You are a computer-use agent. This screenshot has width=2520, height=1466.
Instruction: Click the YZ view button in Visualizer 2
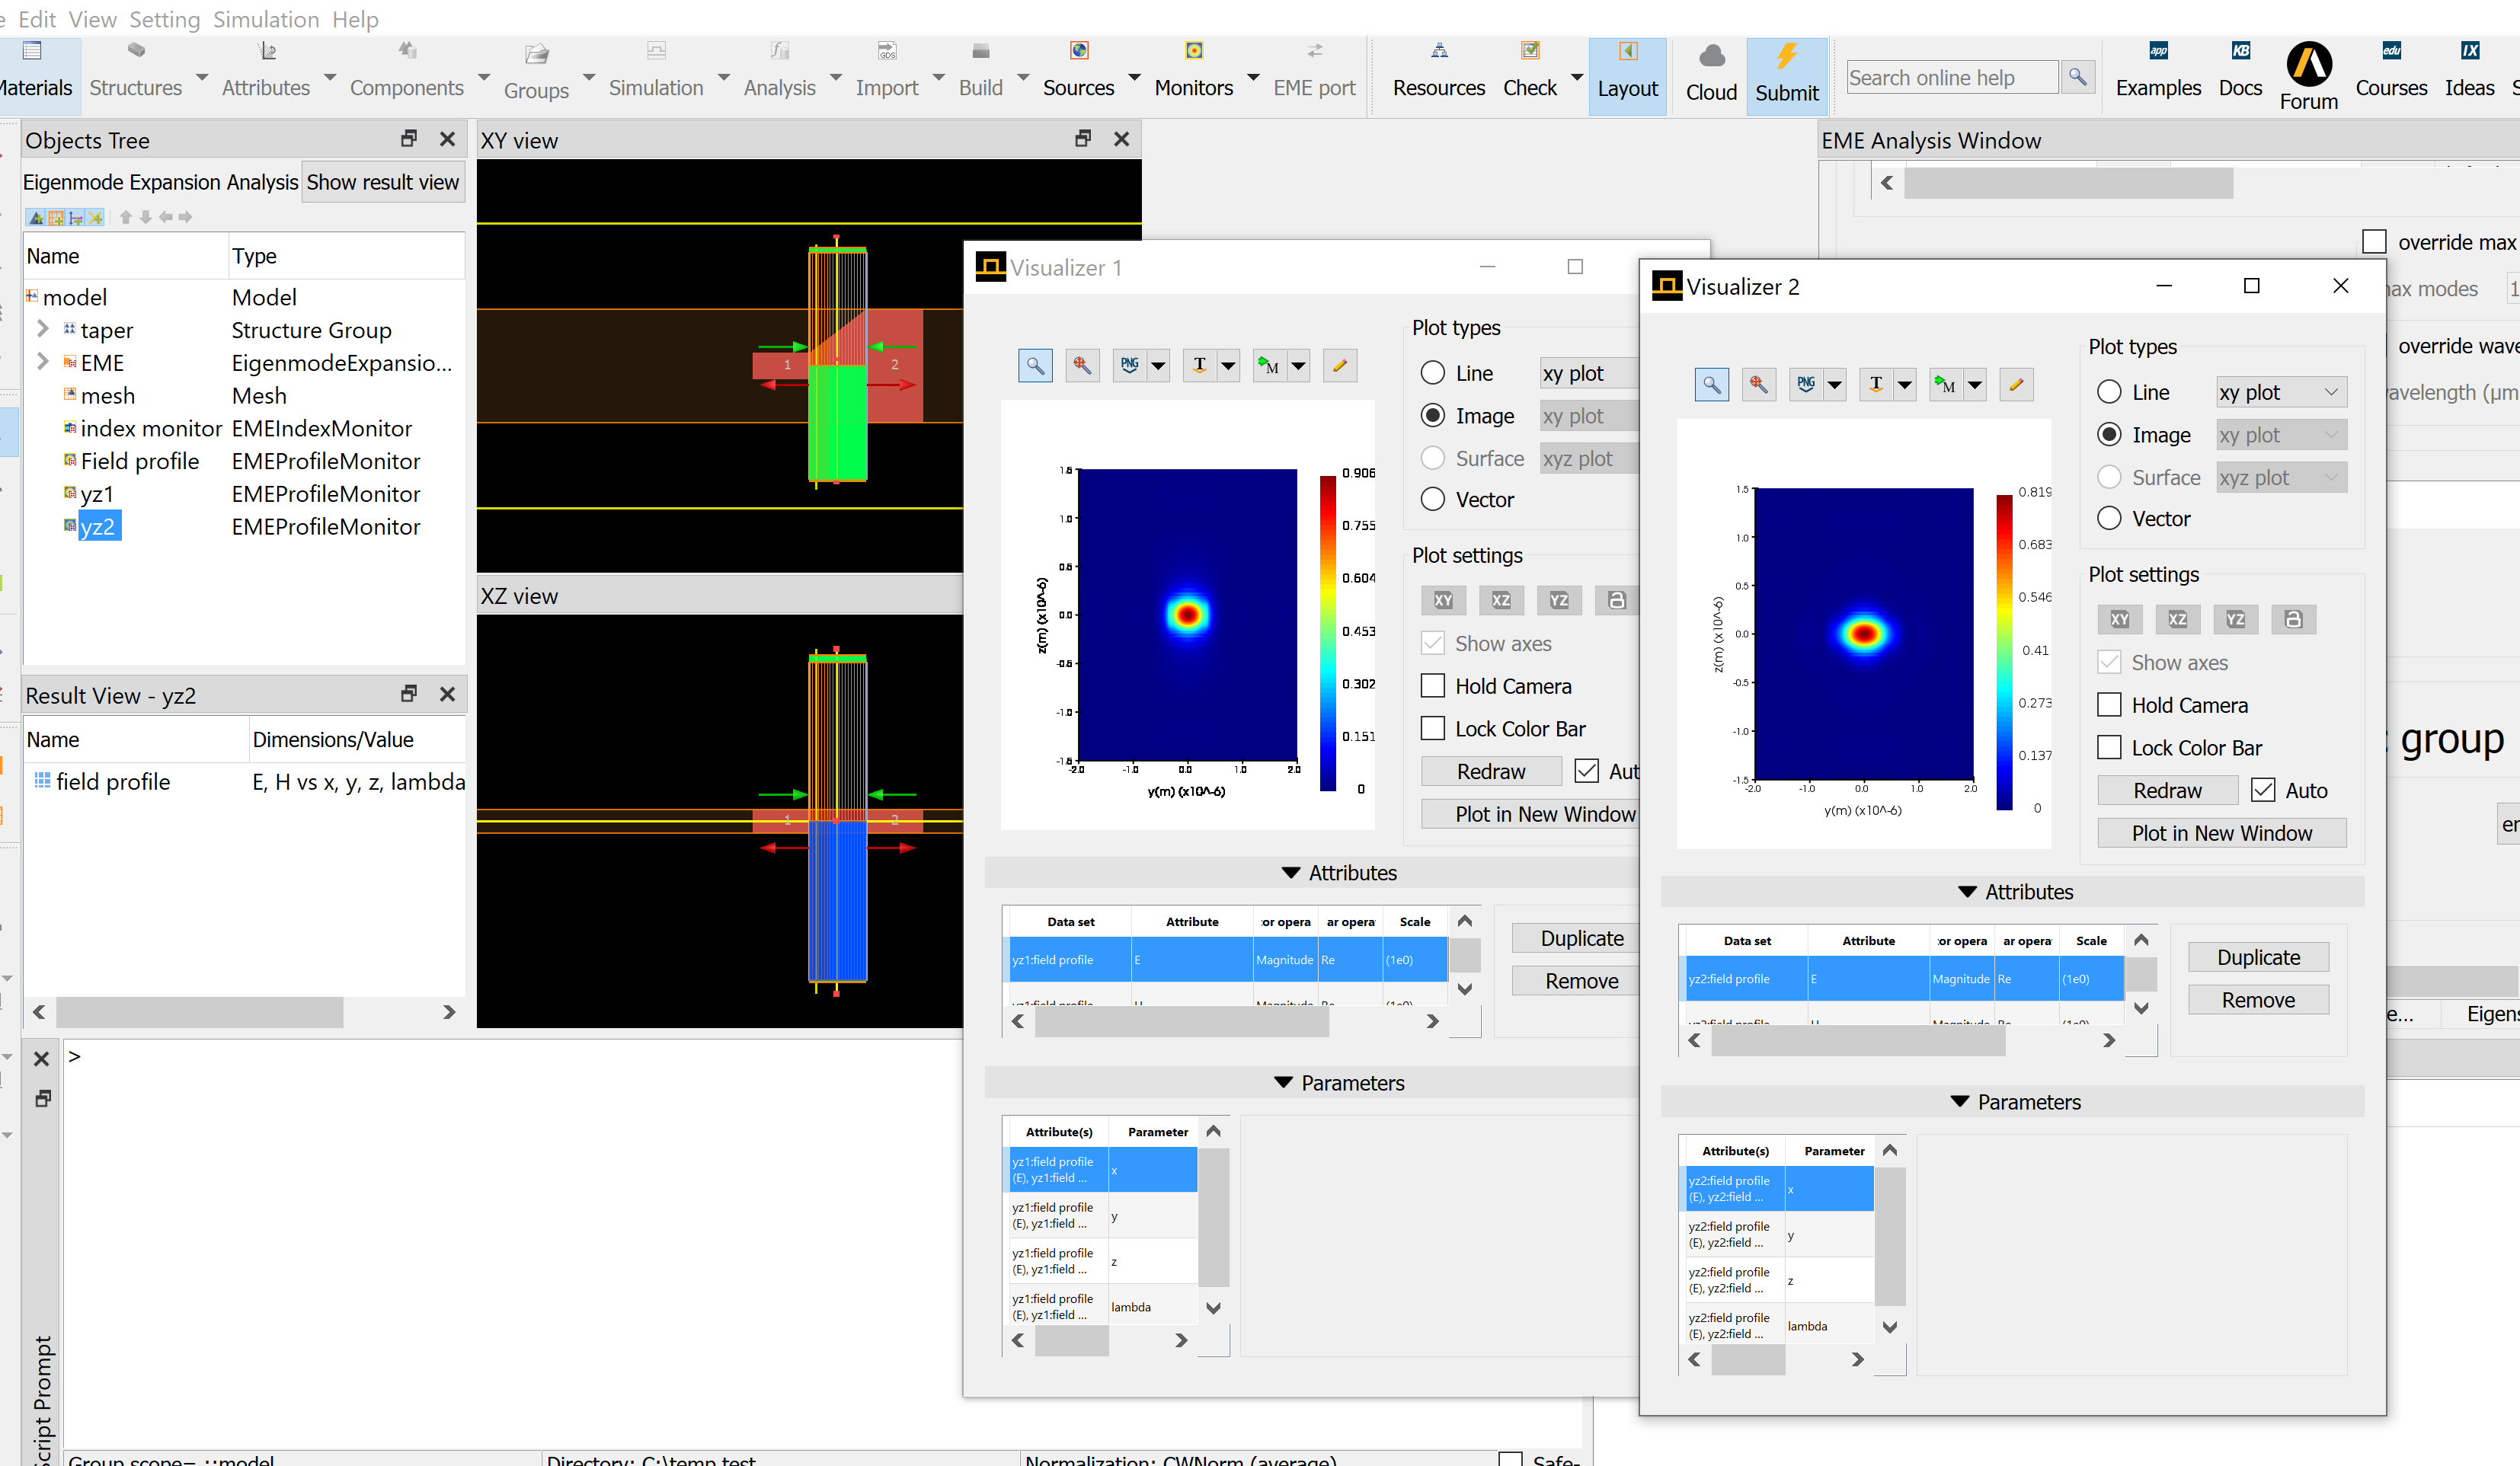click(2235, 619)
